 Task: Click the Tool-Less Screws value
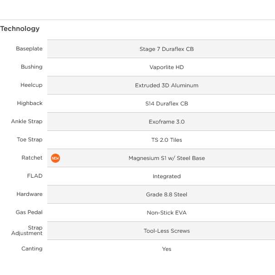click(167, 231)
